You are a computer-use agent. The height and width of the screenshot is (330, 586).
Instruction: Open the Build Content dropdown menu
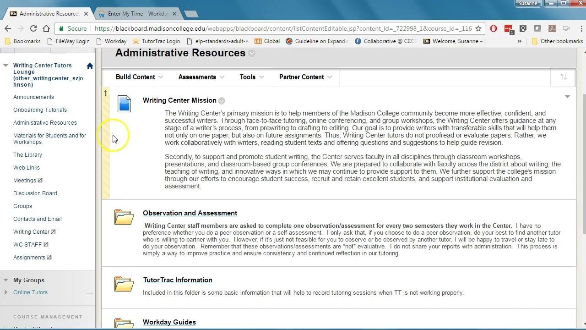pos(139,77)
